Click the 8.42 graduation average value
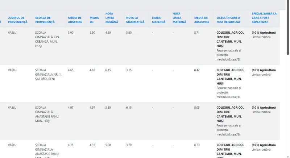 point(197,70)
